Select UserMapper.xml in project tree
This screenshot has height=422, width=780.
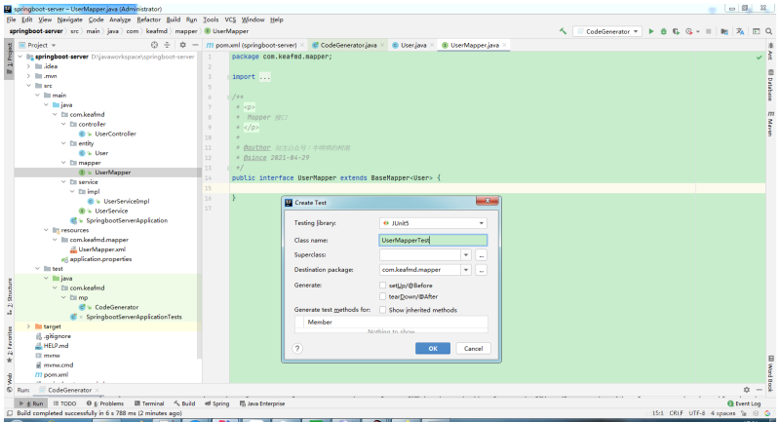coord(101,249)
